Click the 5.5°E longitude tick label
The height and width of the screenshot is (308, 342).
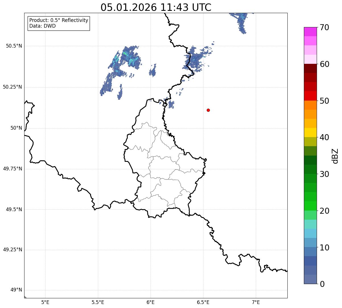tap(98, 302)
